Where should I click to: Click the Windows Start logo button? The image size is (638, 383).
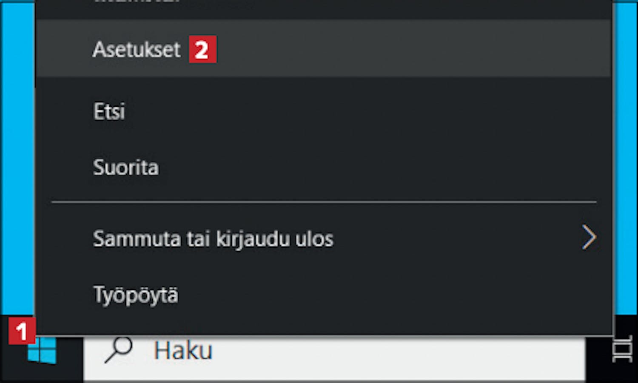click(x=42, y=351)
